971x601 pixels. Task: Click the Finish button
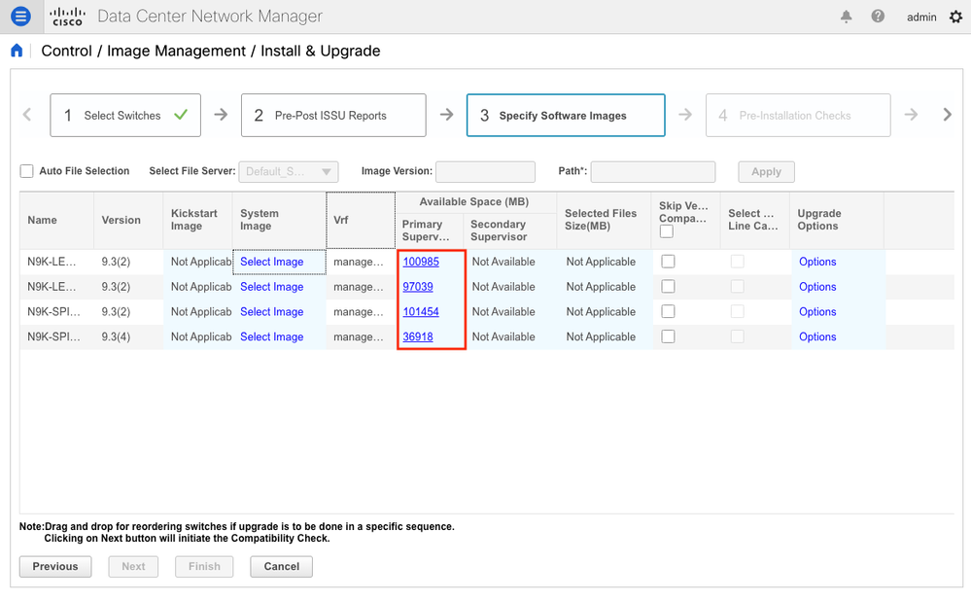click(x=204, y=566)
